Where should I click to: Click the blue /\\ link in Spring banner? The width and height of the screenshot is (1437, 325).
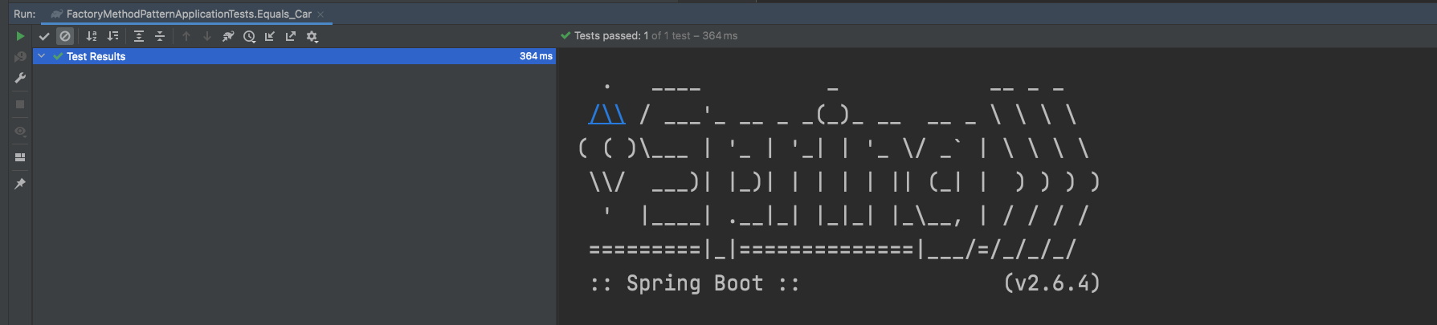pos(606,115)
